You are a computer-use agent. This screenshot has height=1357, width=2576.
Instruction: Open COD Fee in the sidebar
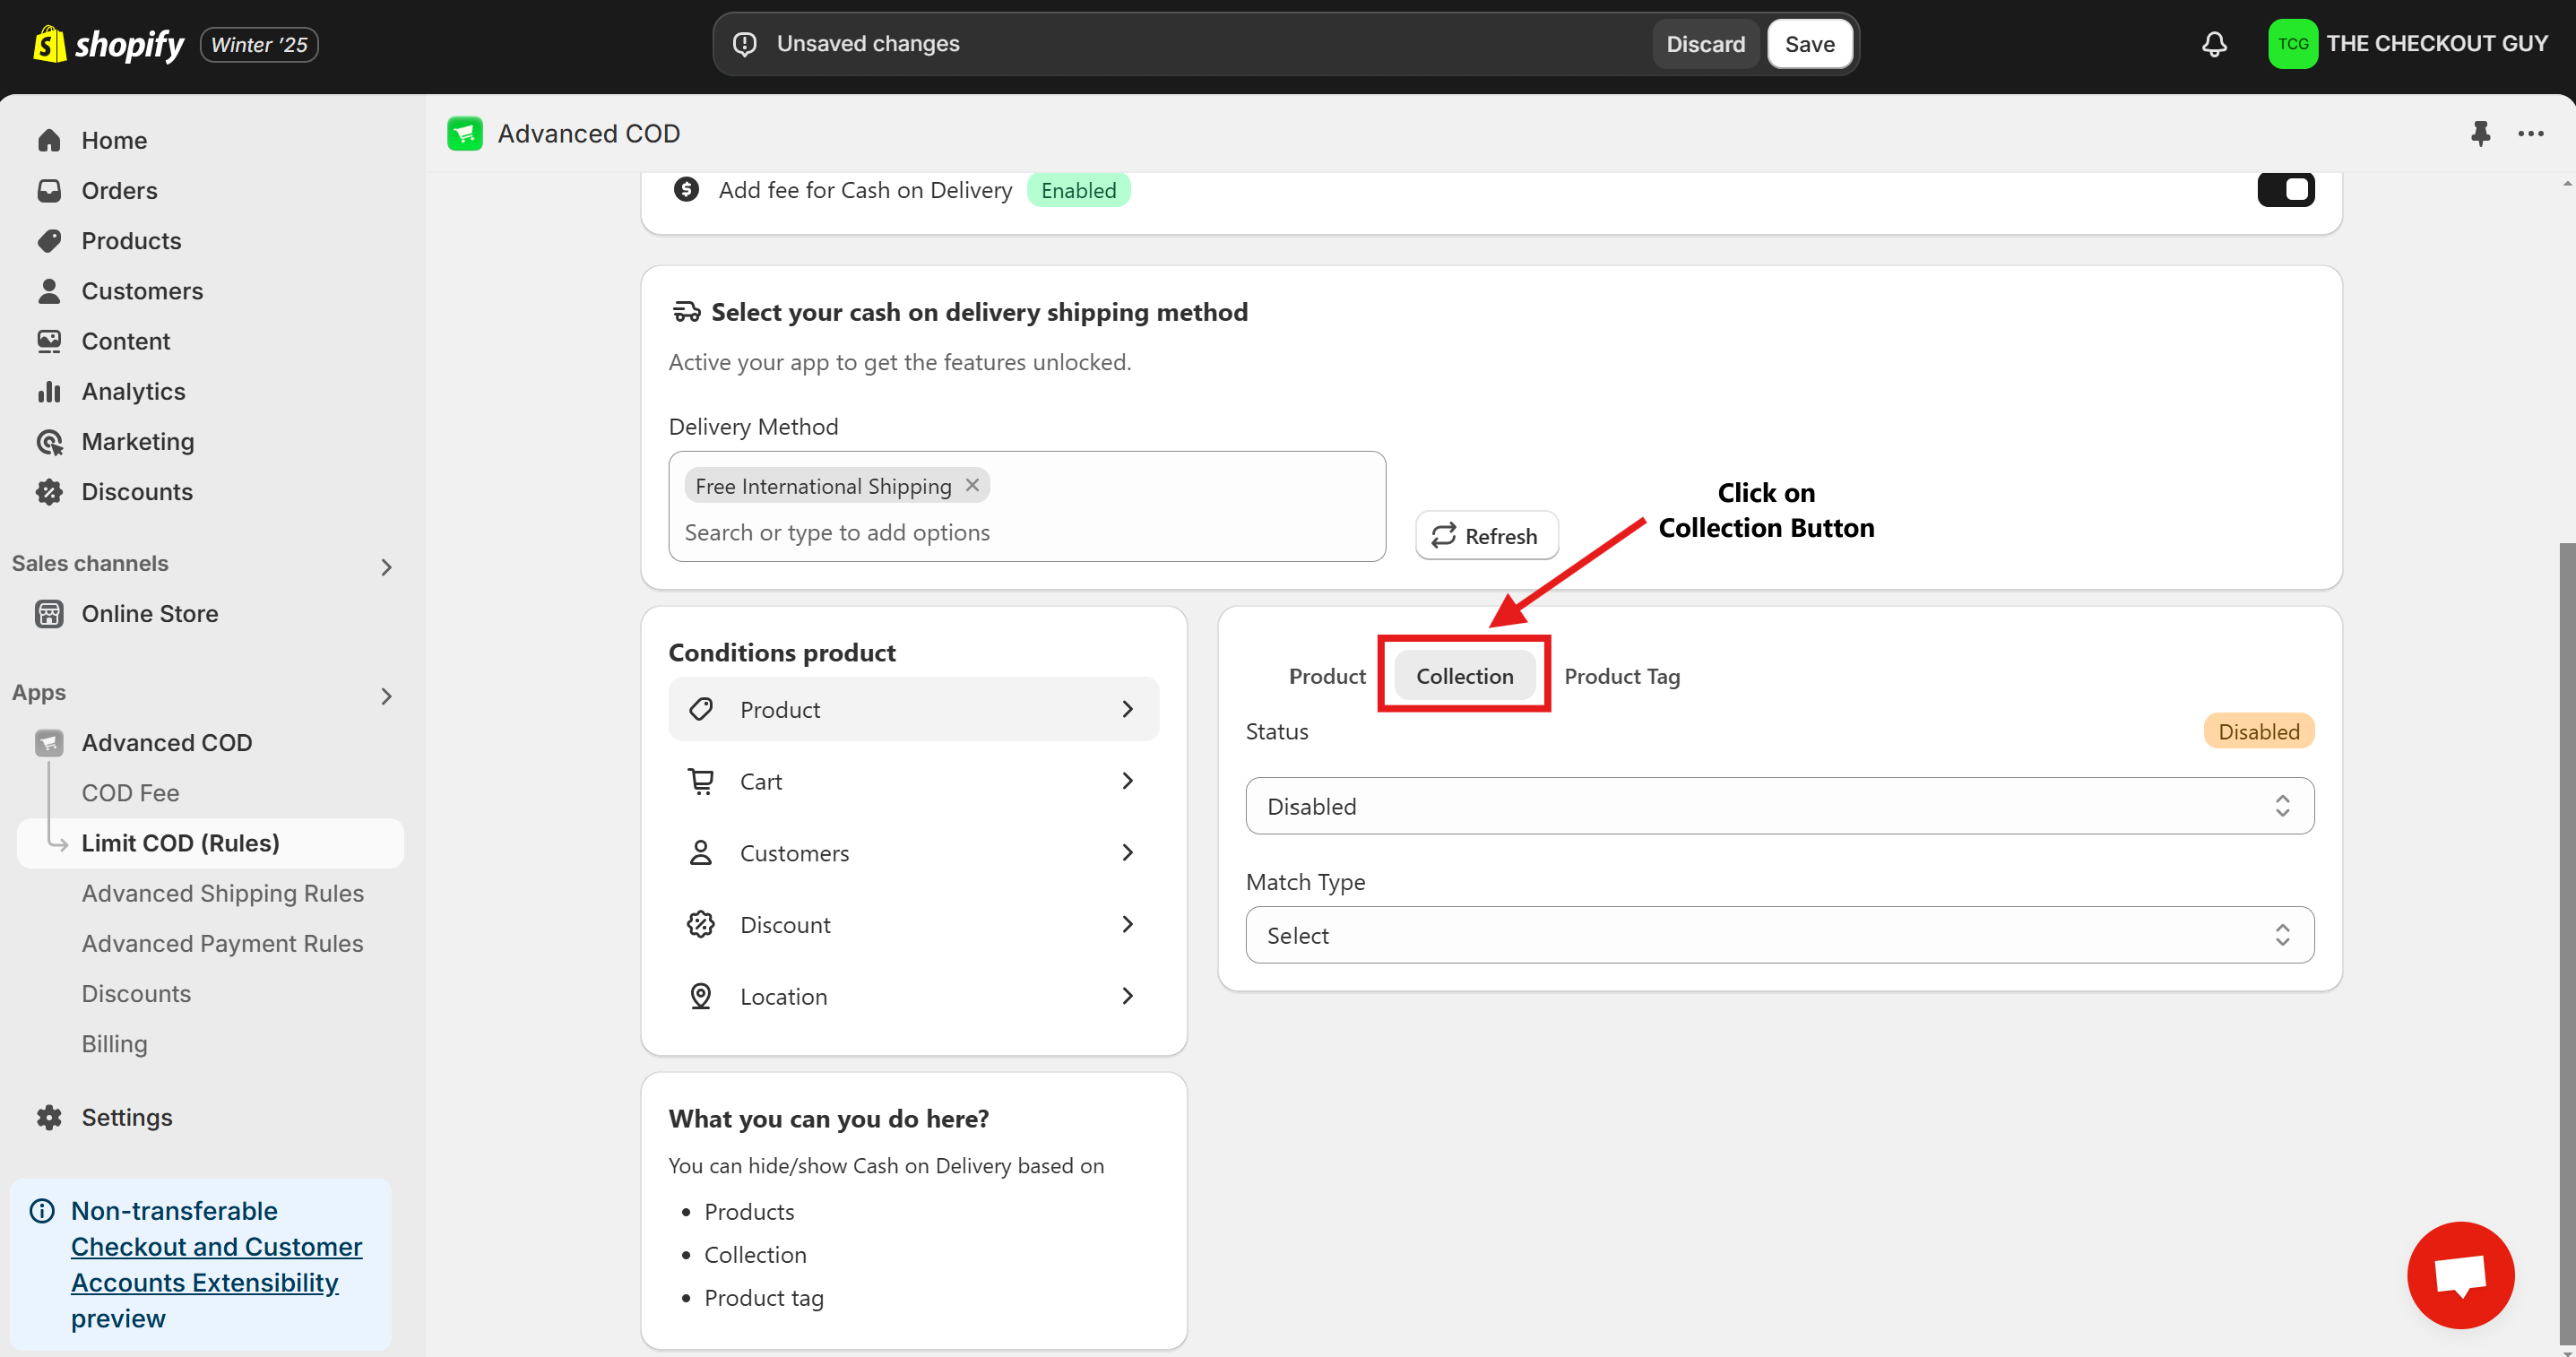click(x=130, y=793)
